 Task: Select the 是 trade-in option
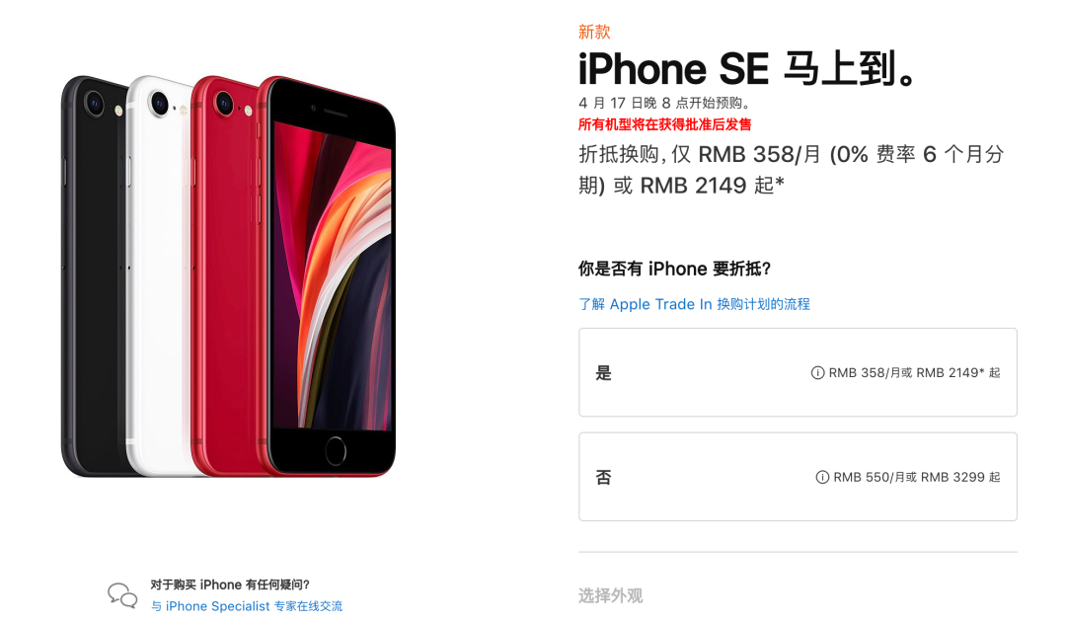(x=798, y=372)
